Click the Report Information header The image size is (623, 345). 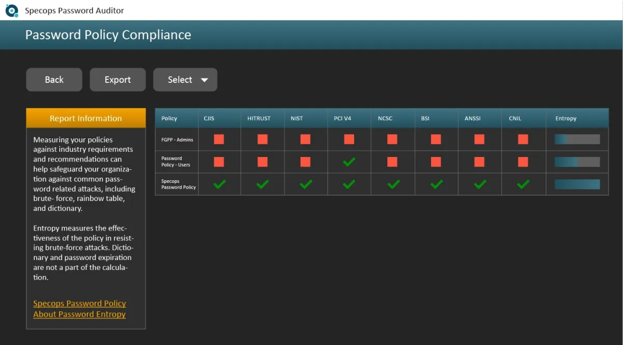pos(86,118)
